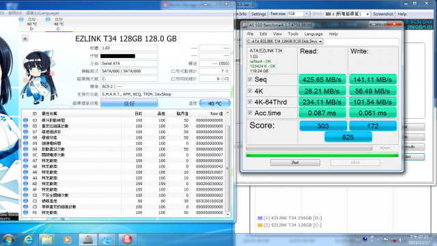The width and height of the screenshot is (437, 246).
Task: Click the SMART list vertical scrollbar
Action: click(227, 167)
